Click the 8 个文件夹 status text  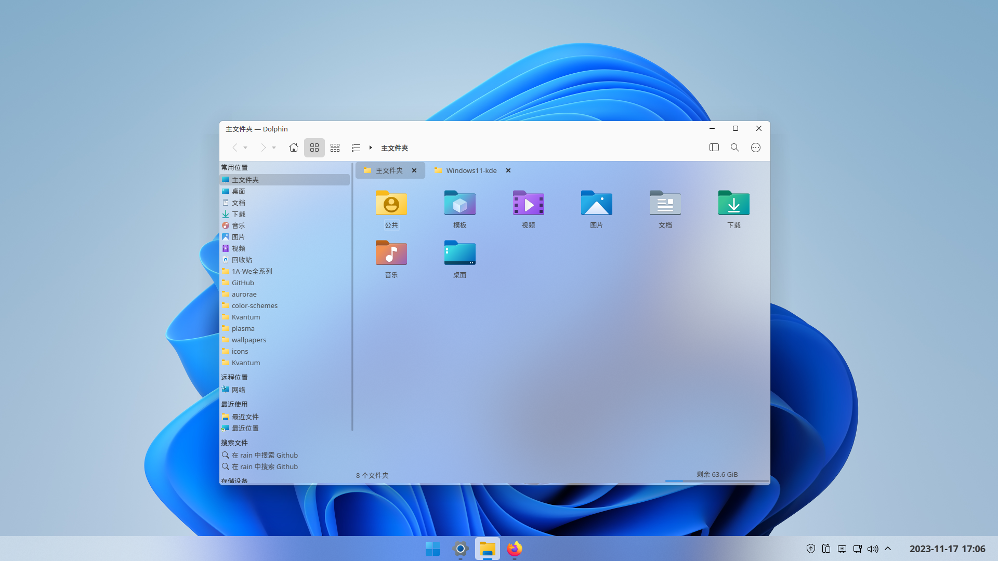pyautogui.click(x=372, y=475)
